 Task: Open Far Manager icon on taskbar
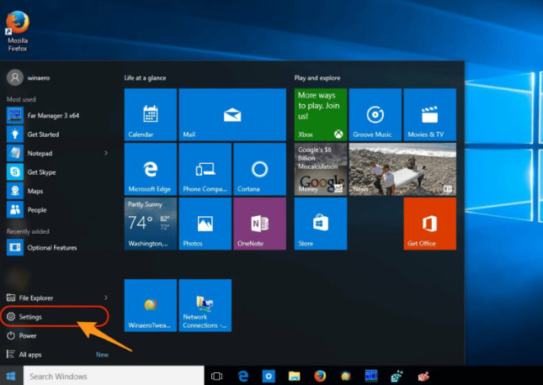[x=371, y=376]
